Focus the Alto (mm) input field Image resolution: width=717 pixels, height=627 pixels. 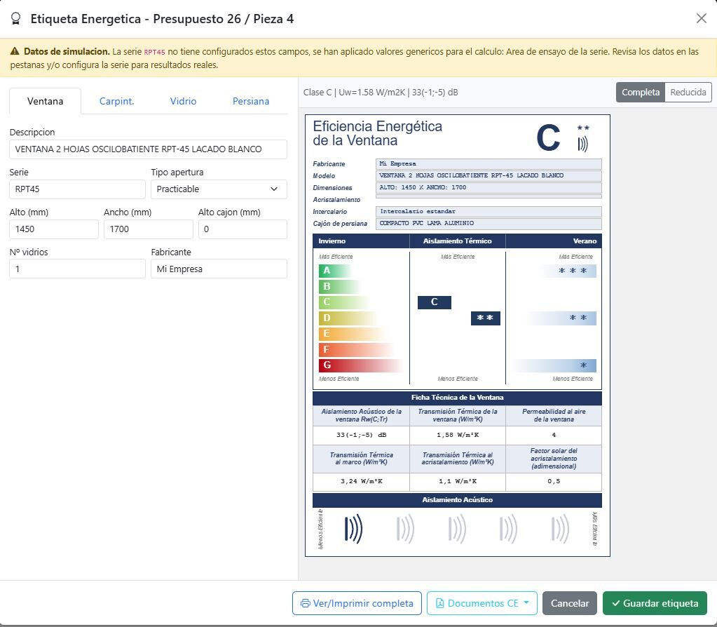(54, 229)
